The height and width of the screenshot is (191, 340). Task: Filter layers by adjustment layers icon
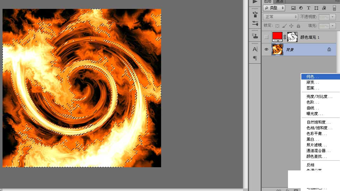(301, 8)
